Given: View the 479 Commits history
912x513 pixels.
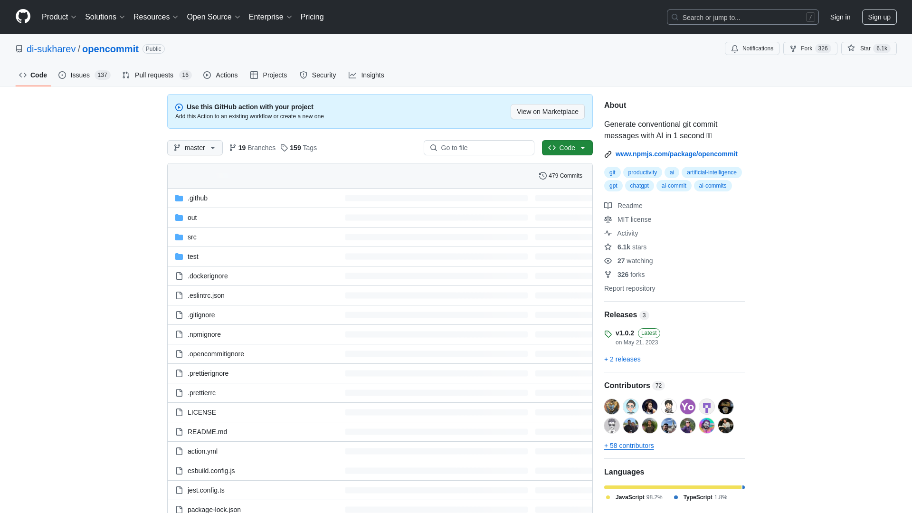Looking at the screenshot, I should click(x=560, y=176).
